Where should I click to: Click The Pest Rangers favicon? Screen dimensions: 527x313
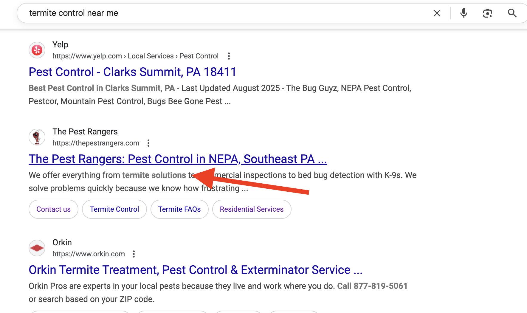pos(37,137)
